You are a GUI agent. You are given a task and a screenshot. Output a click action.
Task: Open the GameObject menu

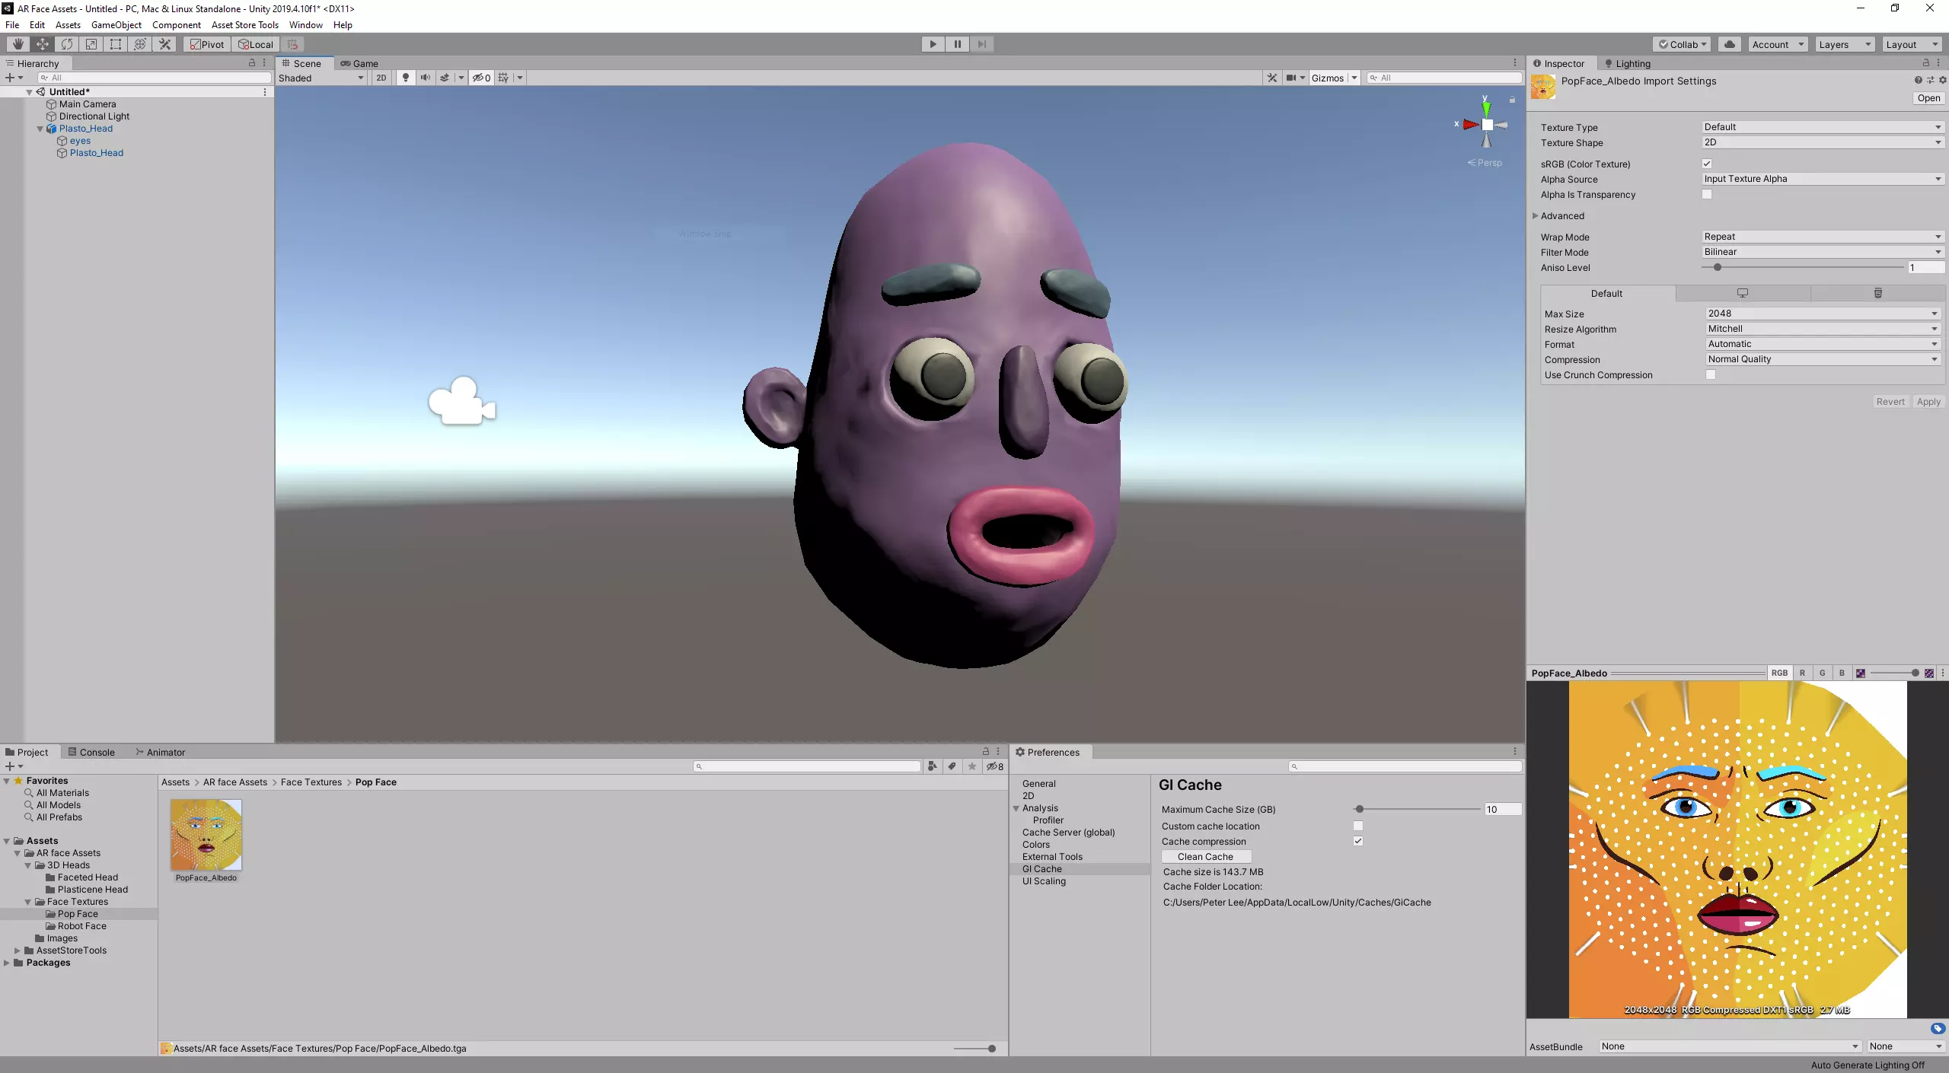(116, 25)
